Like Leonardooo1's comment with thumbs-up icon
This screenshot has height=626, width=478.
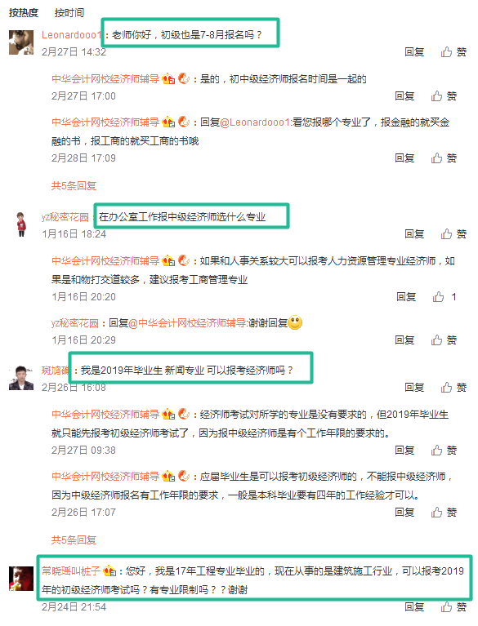pos(453,52)
